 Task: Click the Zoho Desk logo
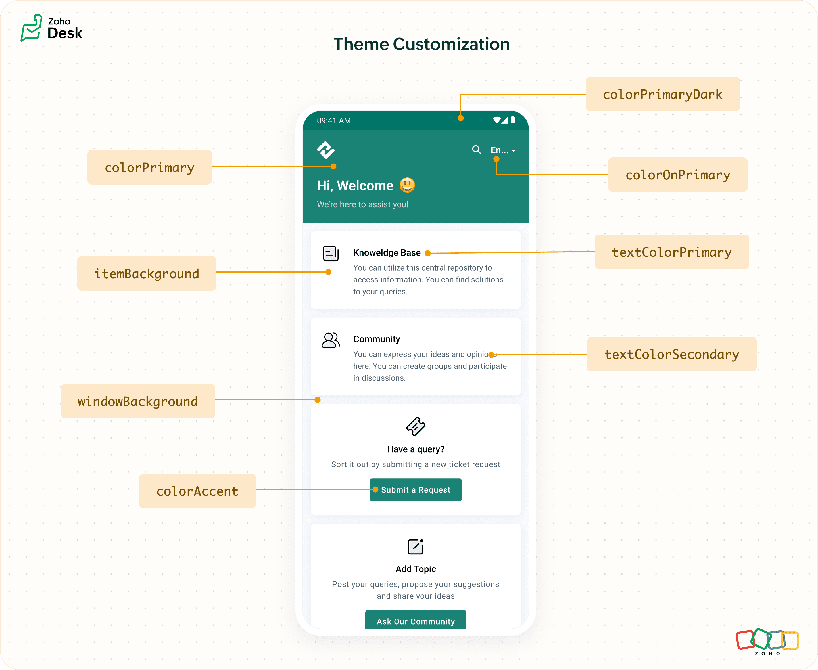[51, 28]
